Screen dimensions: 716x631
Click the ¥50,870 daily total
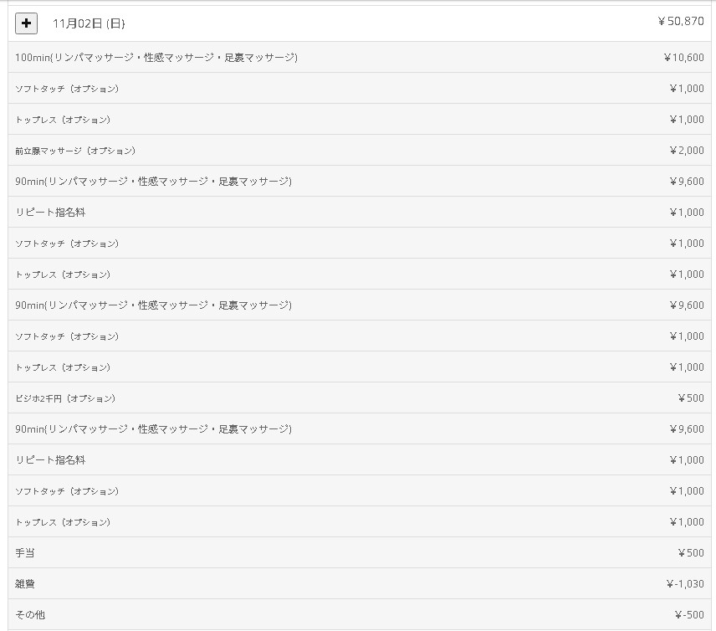(681, 22)
